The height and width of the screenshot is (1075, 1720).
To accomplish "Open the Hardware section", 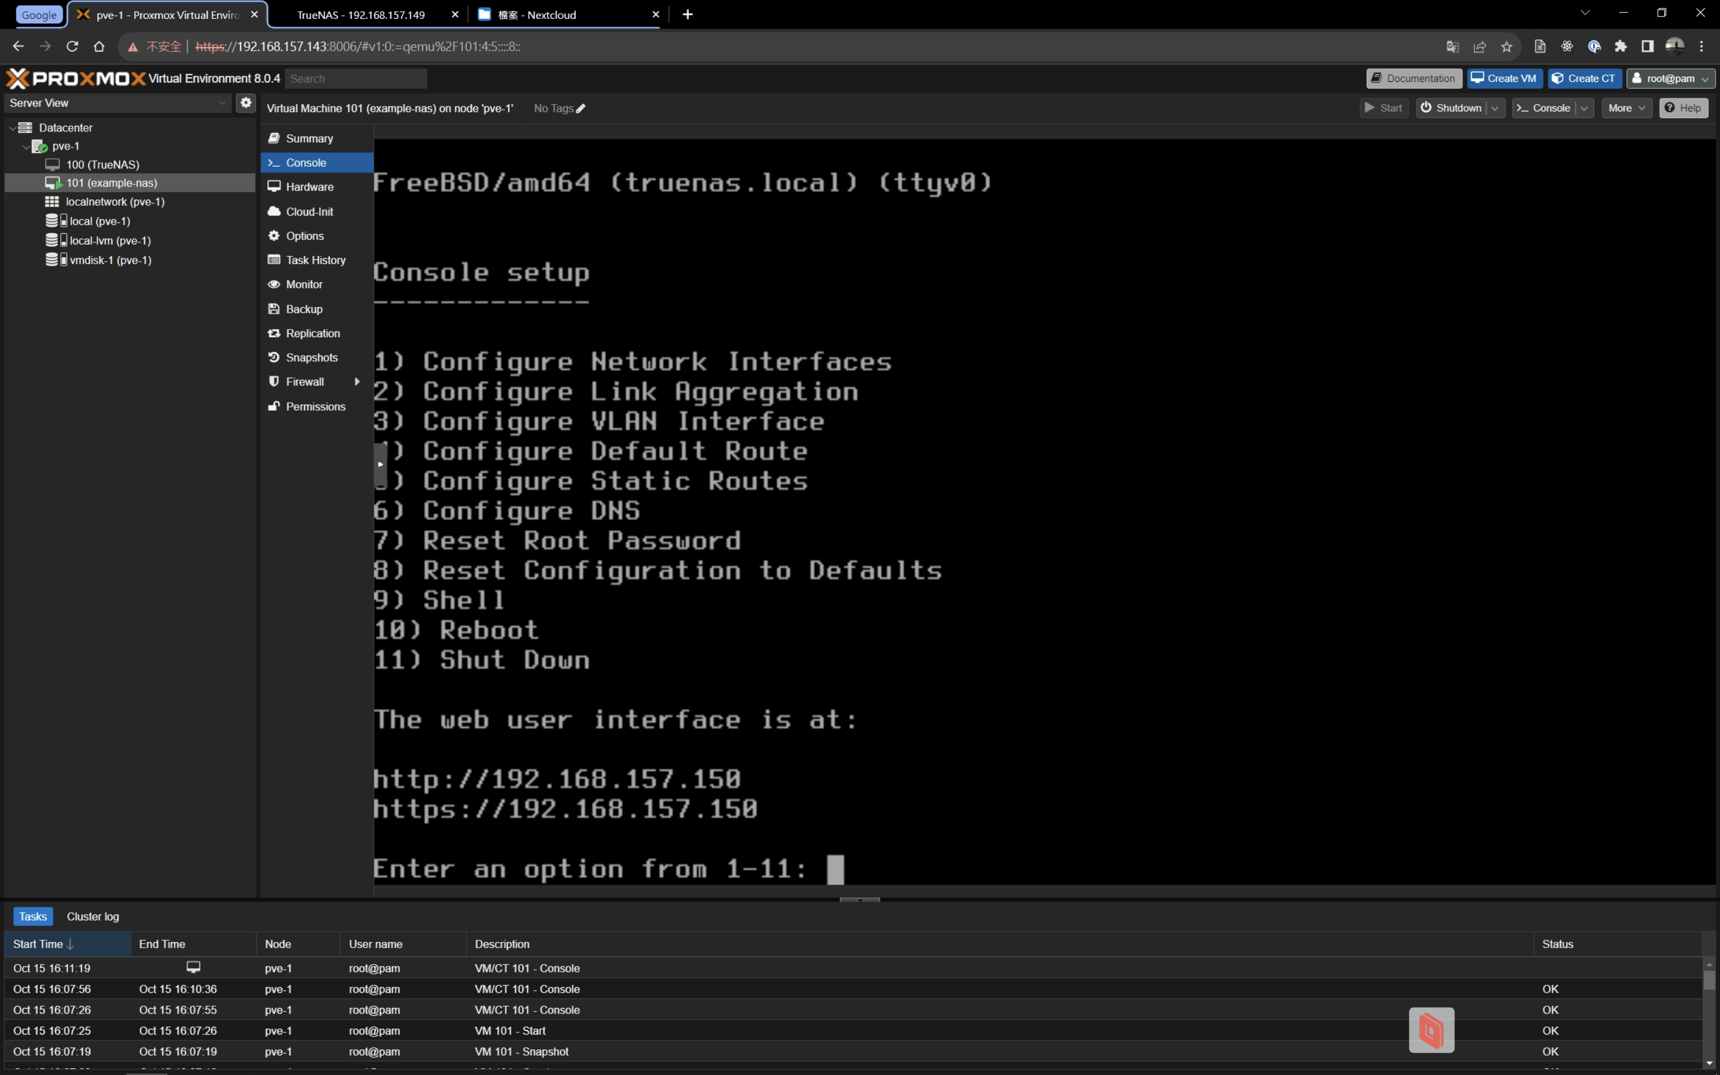I will [309, 187].
